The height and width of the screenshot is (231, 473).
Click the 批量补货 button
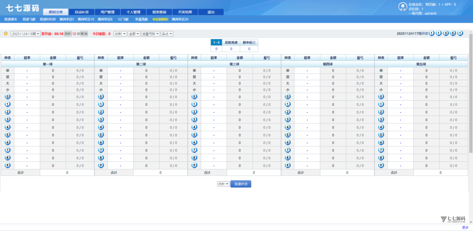click(x=241, y=184)
